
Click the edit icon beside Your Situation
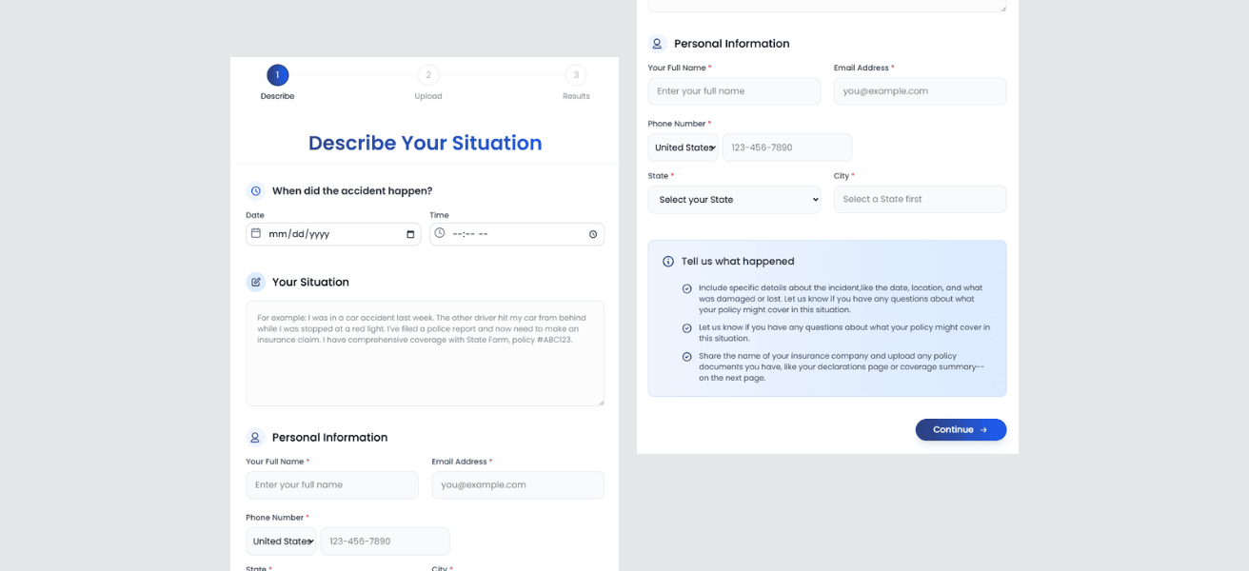click(255, 282)
